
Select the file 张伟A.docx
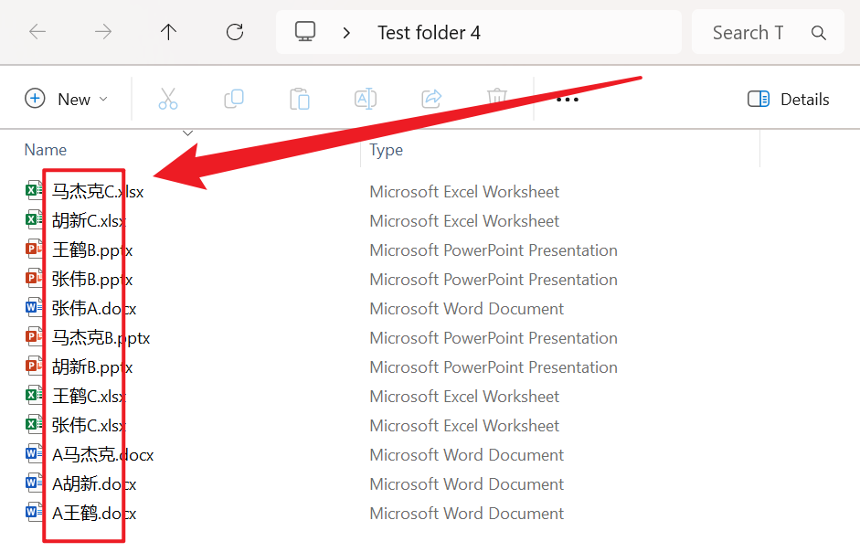93,309
